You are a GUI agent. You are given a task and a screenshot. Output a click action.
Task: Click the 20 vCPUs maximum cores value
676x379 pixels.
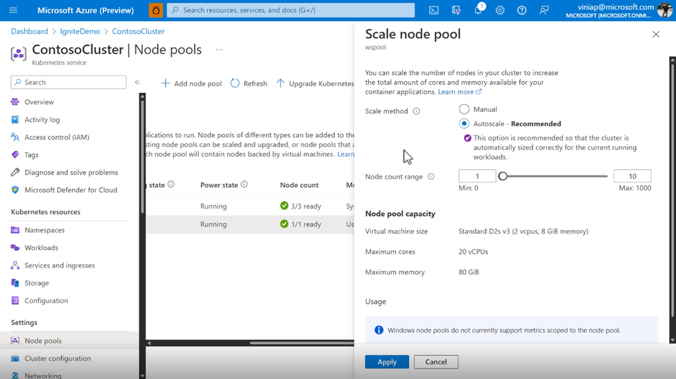[474, 252]
